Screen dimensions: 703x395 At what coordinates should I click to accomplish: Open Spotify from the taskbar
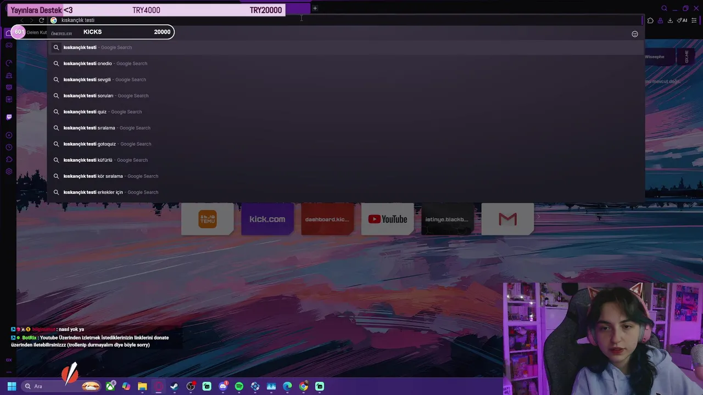tap(239, 386)
